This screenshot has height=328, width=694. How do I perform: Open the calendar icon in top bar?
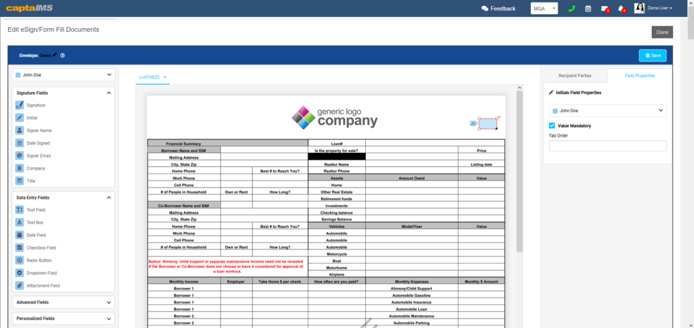click(x=588, y=9)
